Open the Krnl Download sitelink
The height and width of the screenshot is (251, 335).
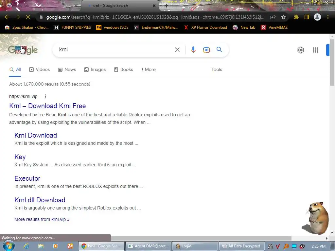(x=36, y=135)
